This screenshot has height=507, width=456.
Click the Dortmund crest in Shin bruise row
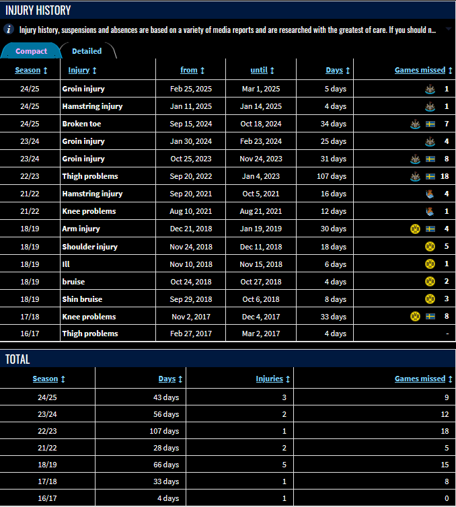point(430,299)
